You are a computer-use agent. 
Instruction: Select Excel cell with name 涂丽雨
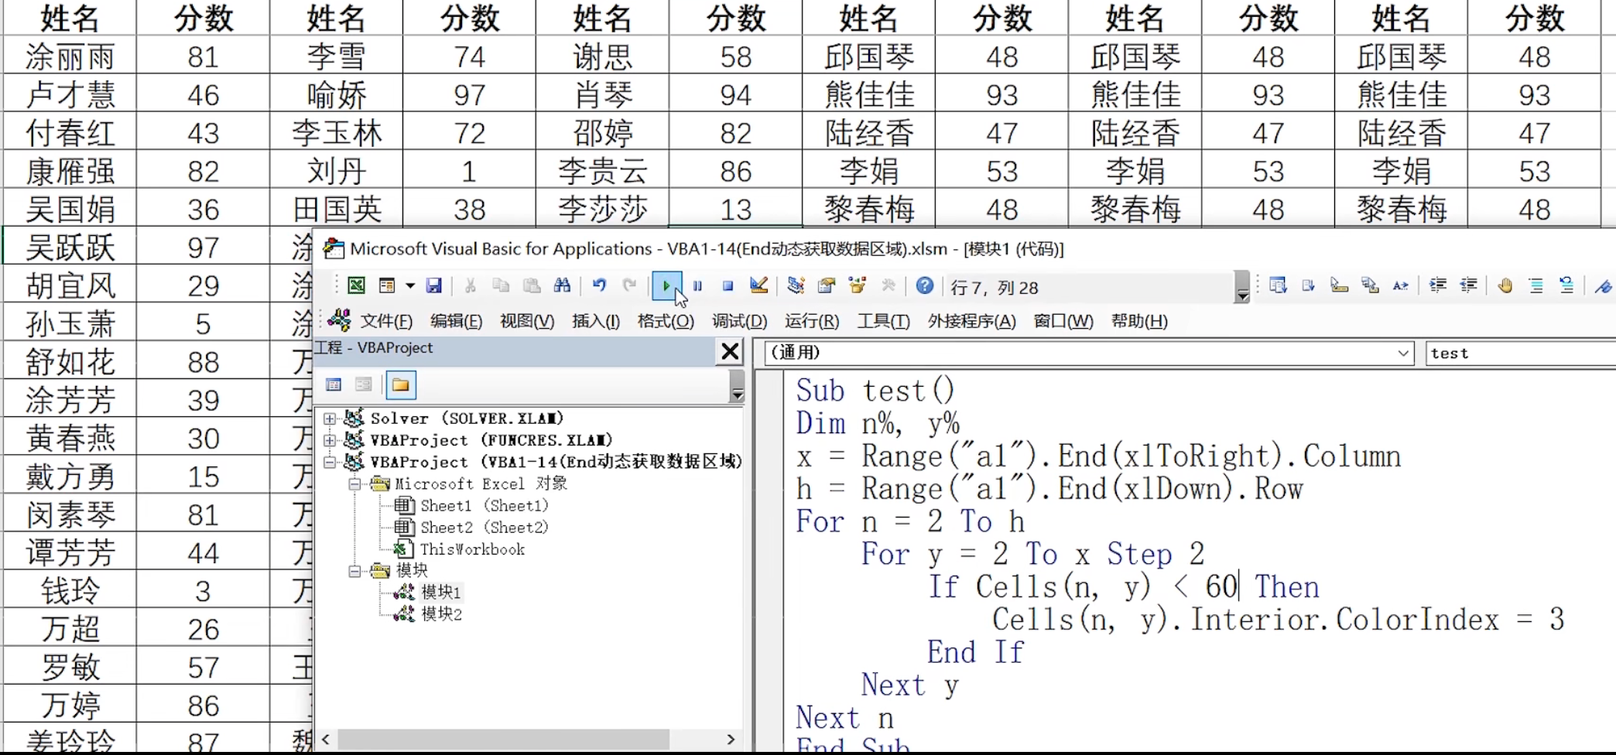click(x=70, y=56)
